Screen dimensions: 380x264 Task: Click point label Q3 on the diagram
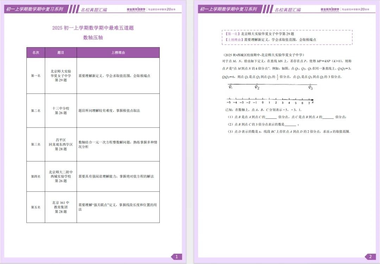pos(310,88)
